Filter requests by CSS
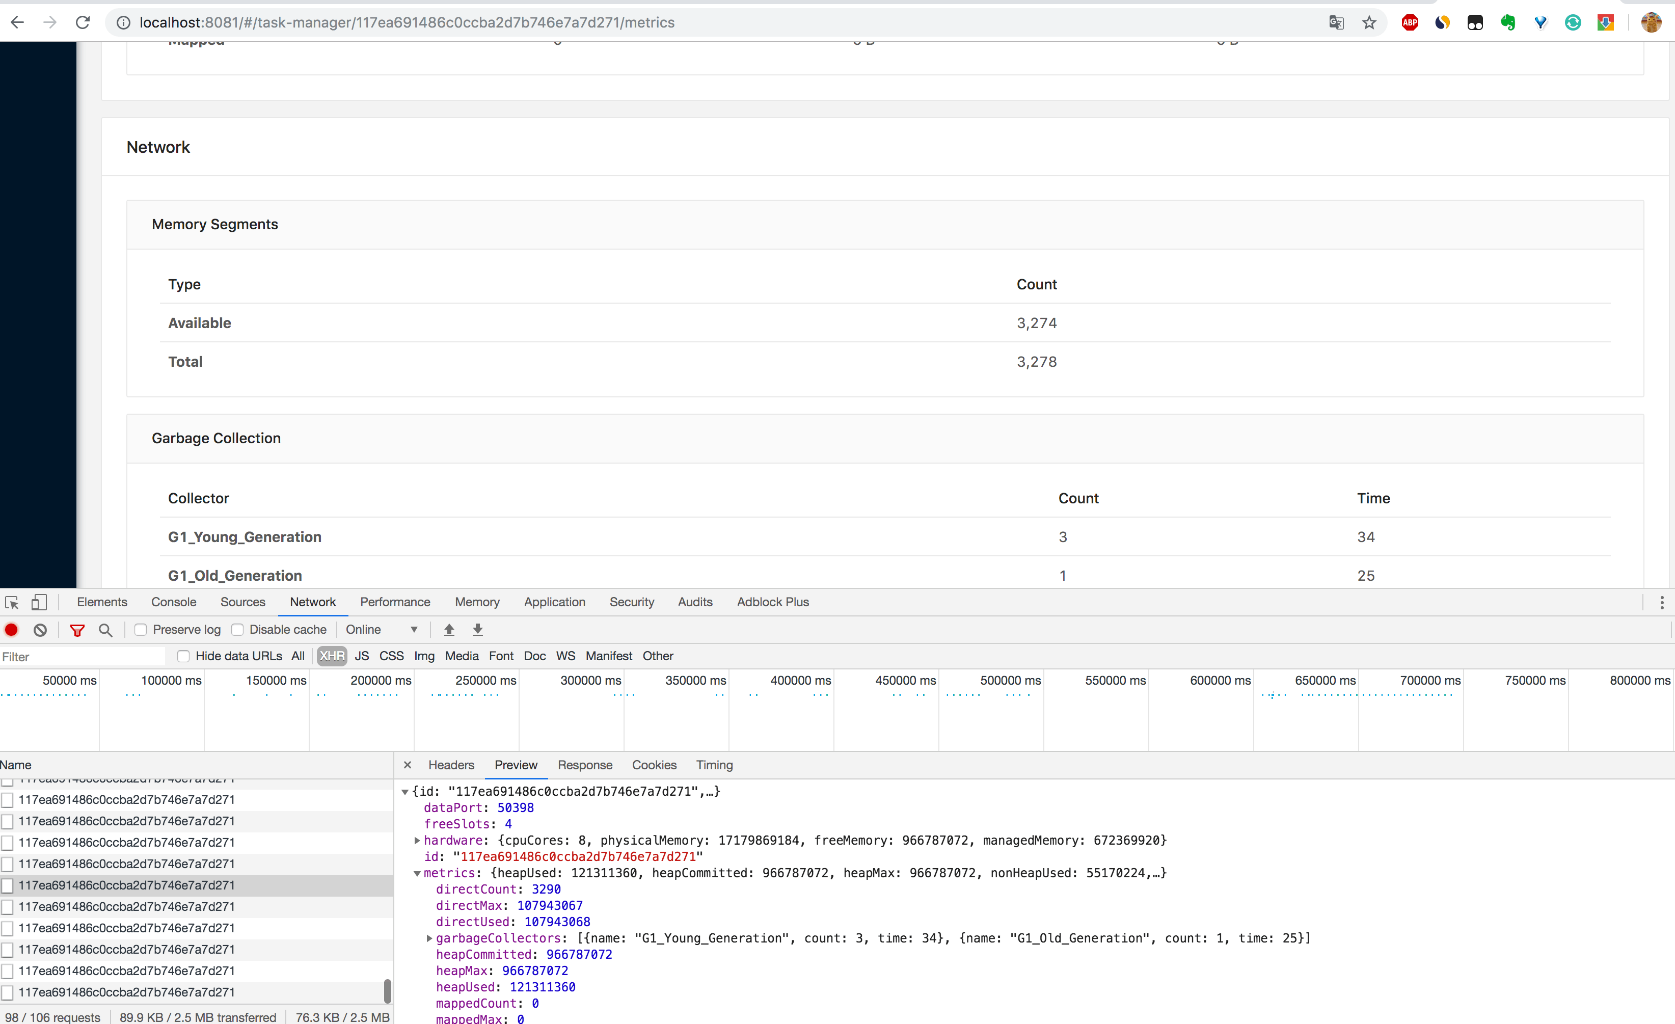This screenshot has width=1675, height=1024. 392,656
